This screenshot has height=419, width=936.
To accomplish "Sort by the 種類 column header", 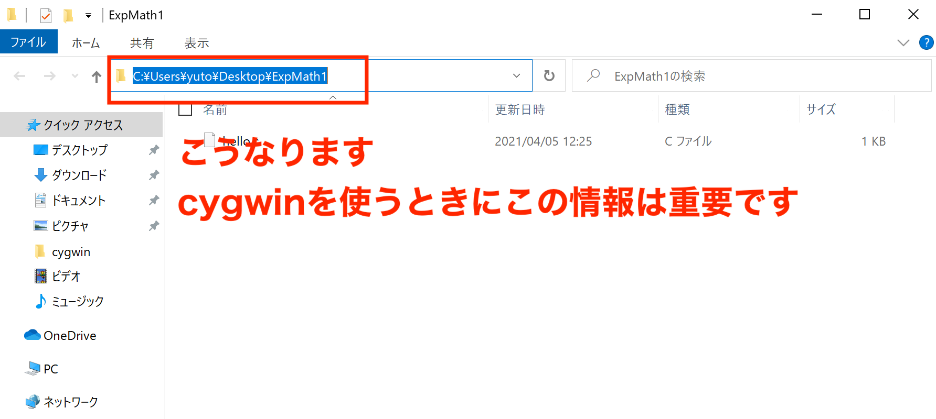I will pos(677,109).
